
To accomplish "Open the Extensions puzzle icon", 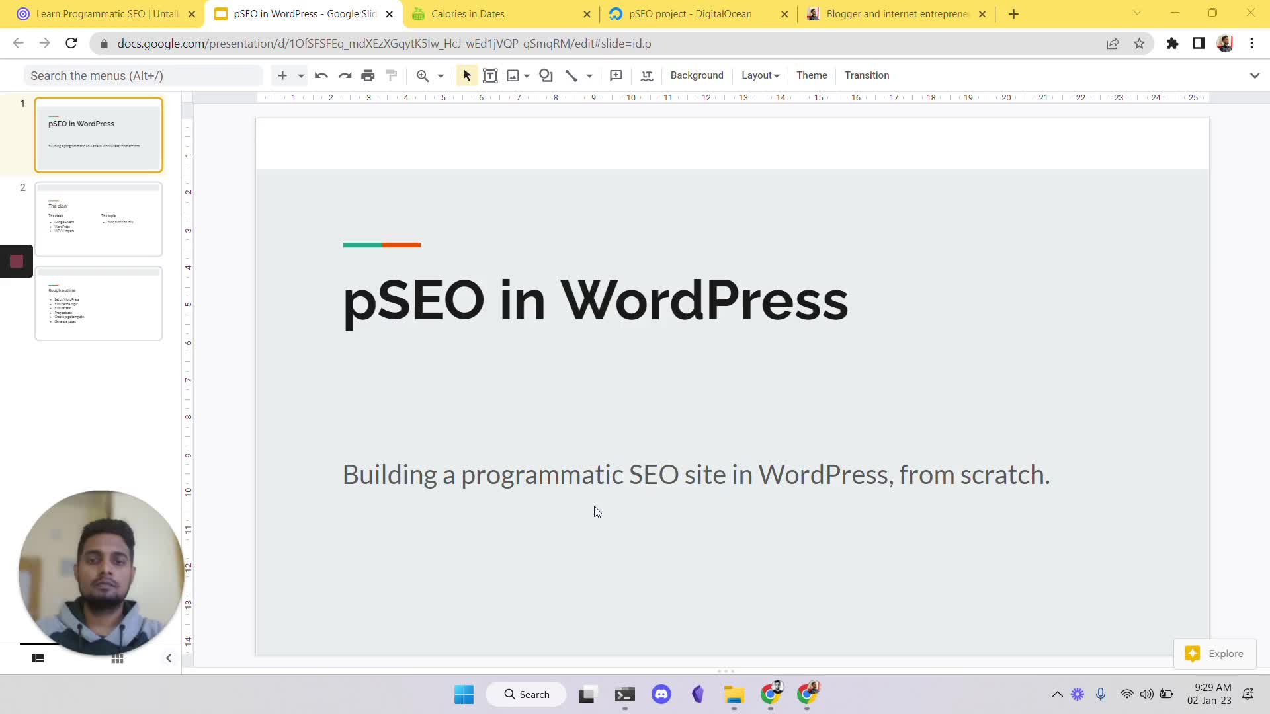I will tap(1172, 43).
